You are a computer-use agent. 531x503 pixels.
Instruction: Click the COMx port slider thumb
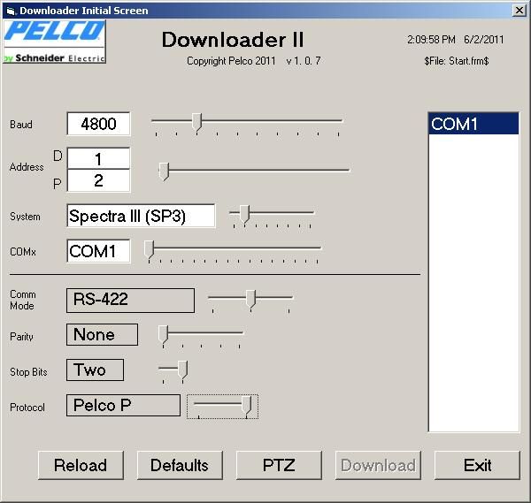click(x=149, y=249)
